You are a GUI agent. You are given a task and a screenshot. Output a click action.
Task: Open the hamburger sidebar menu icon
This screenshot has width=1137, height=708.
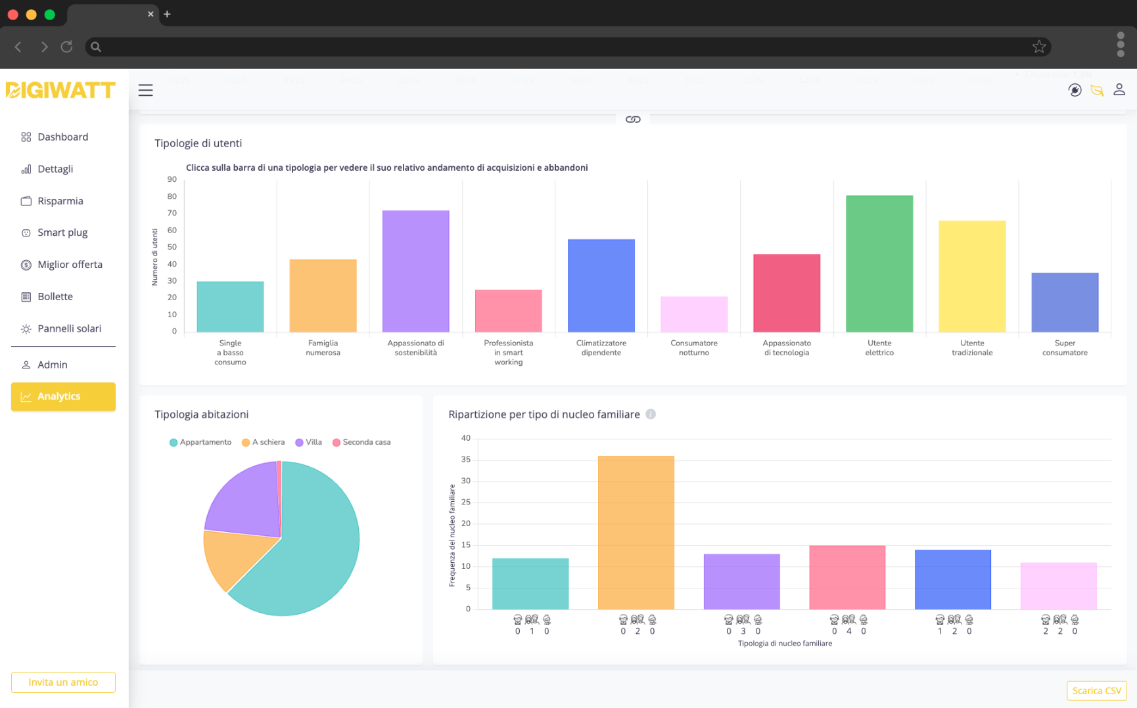point(145,91)
